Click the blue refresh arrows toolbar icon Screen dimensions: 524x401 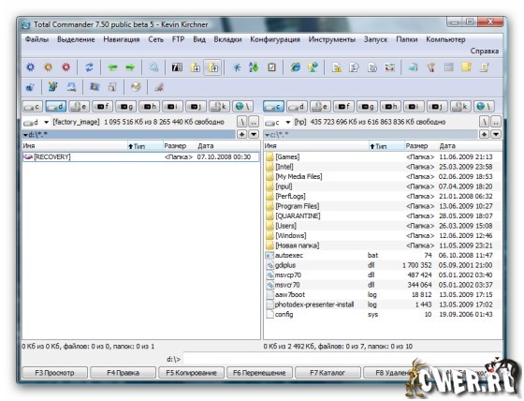click(x=89, y=67)
